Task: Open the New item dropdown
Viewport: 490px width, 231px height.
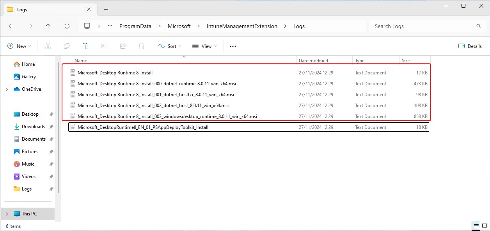Action: [x=19, y=46]
